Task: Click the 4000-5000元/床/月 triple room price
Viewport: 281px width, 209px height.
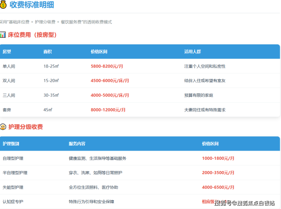Action: coord(110,95)
